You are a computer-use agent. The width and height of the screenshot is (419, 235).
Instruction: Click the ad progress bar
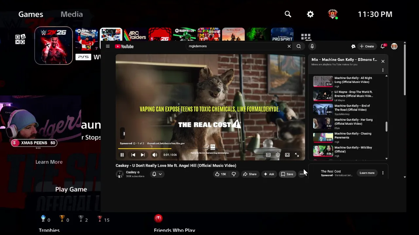[x=210, y=149]
